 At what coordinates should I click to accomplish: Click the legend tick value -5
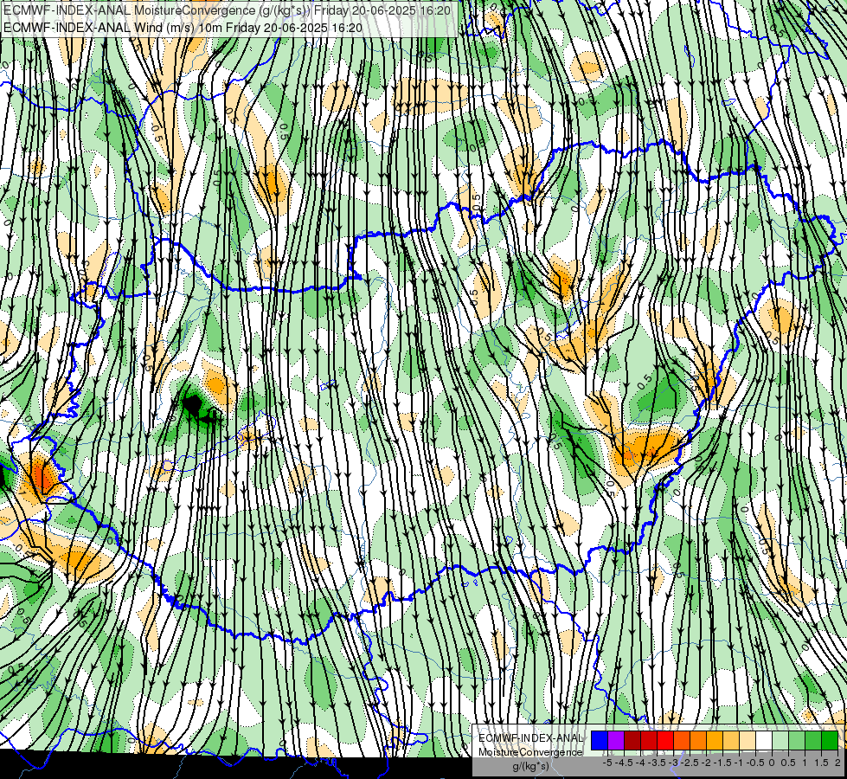607,763
